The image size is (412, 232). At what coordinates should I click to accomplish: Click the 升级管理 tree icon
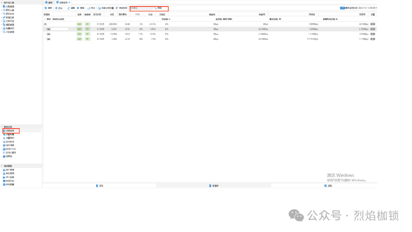[x=4, y=32]
